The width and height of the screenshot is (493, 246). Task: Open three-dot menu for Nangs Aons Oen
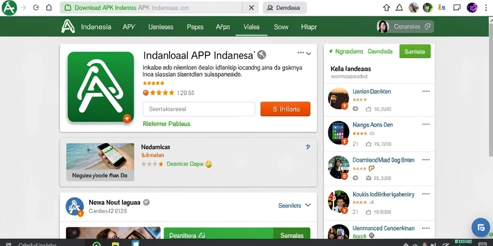tap(426, 124)
